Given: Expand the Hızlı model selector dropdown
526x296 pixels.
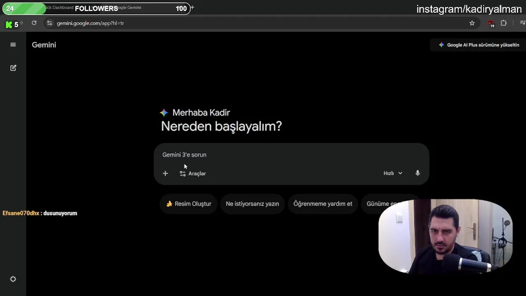Looking at the screenshot, I should [x=393, y=173].
